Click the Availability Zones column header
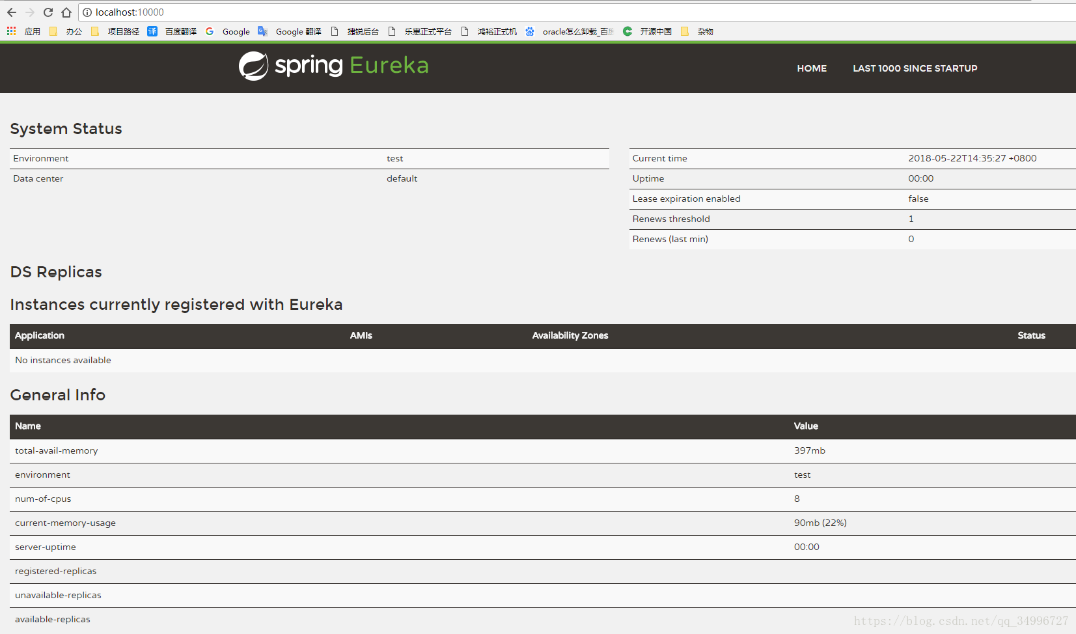Viewport: 1076px width, 634px height. 570,336
